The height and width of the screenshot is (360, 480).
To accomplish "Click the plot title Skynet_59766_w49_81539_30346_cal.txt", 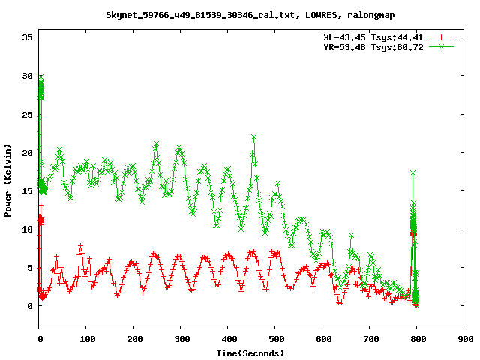I will click(x=200, y=15).
